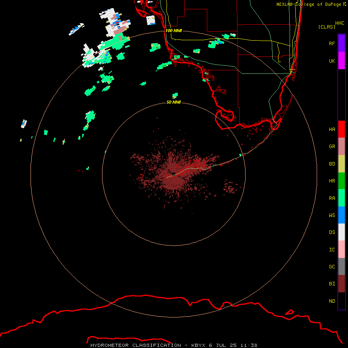Click the IC light pink legend swatch
Image resolution: width=348 pixels, height=348 pixels.
coord(341,249)
